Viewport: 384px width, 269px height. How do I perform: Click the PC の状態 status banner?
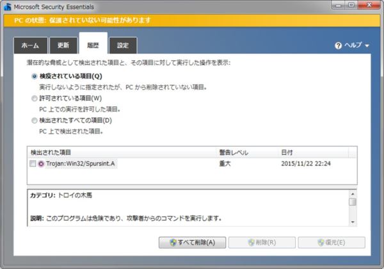[x=192, y=20]
